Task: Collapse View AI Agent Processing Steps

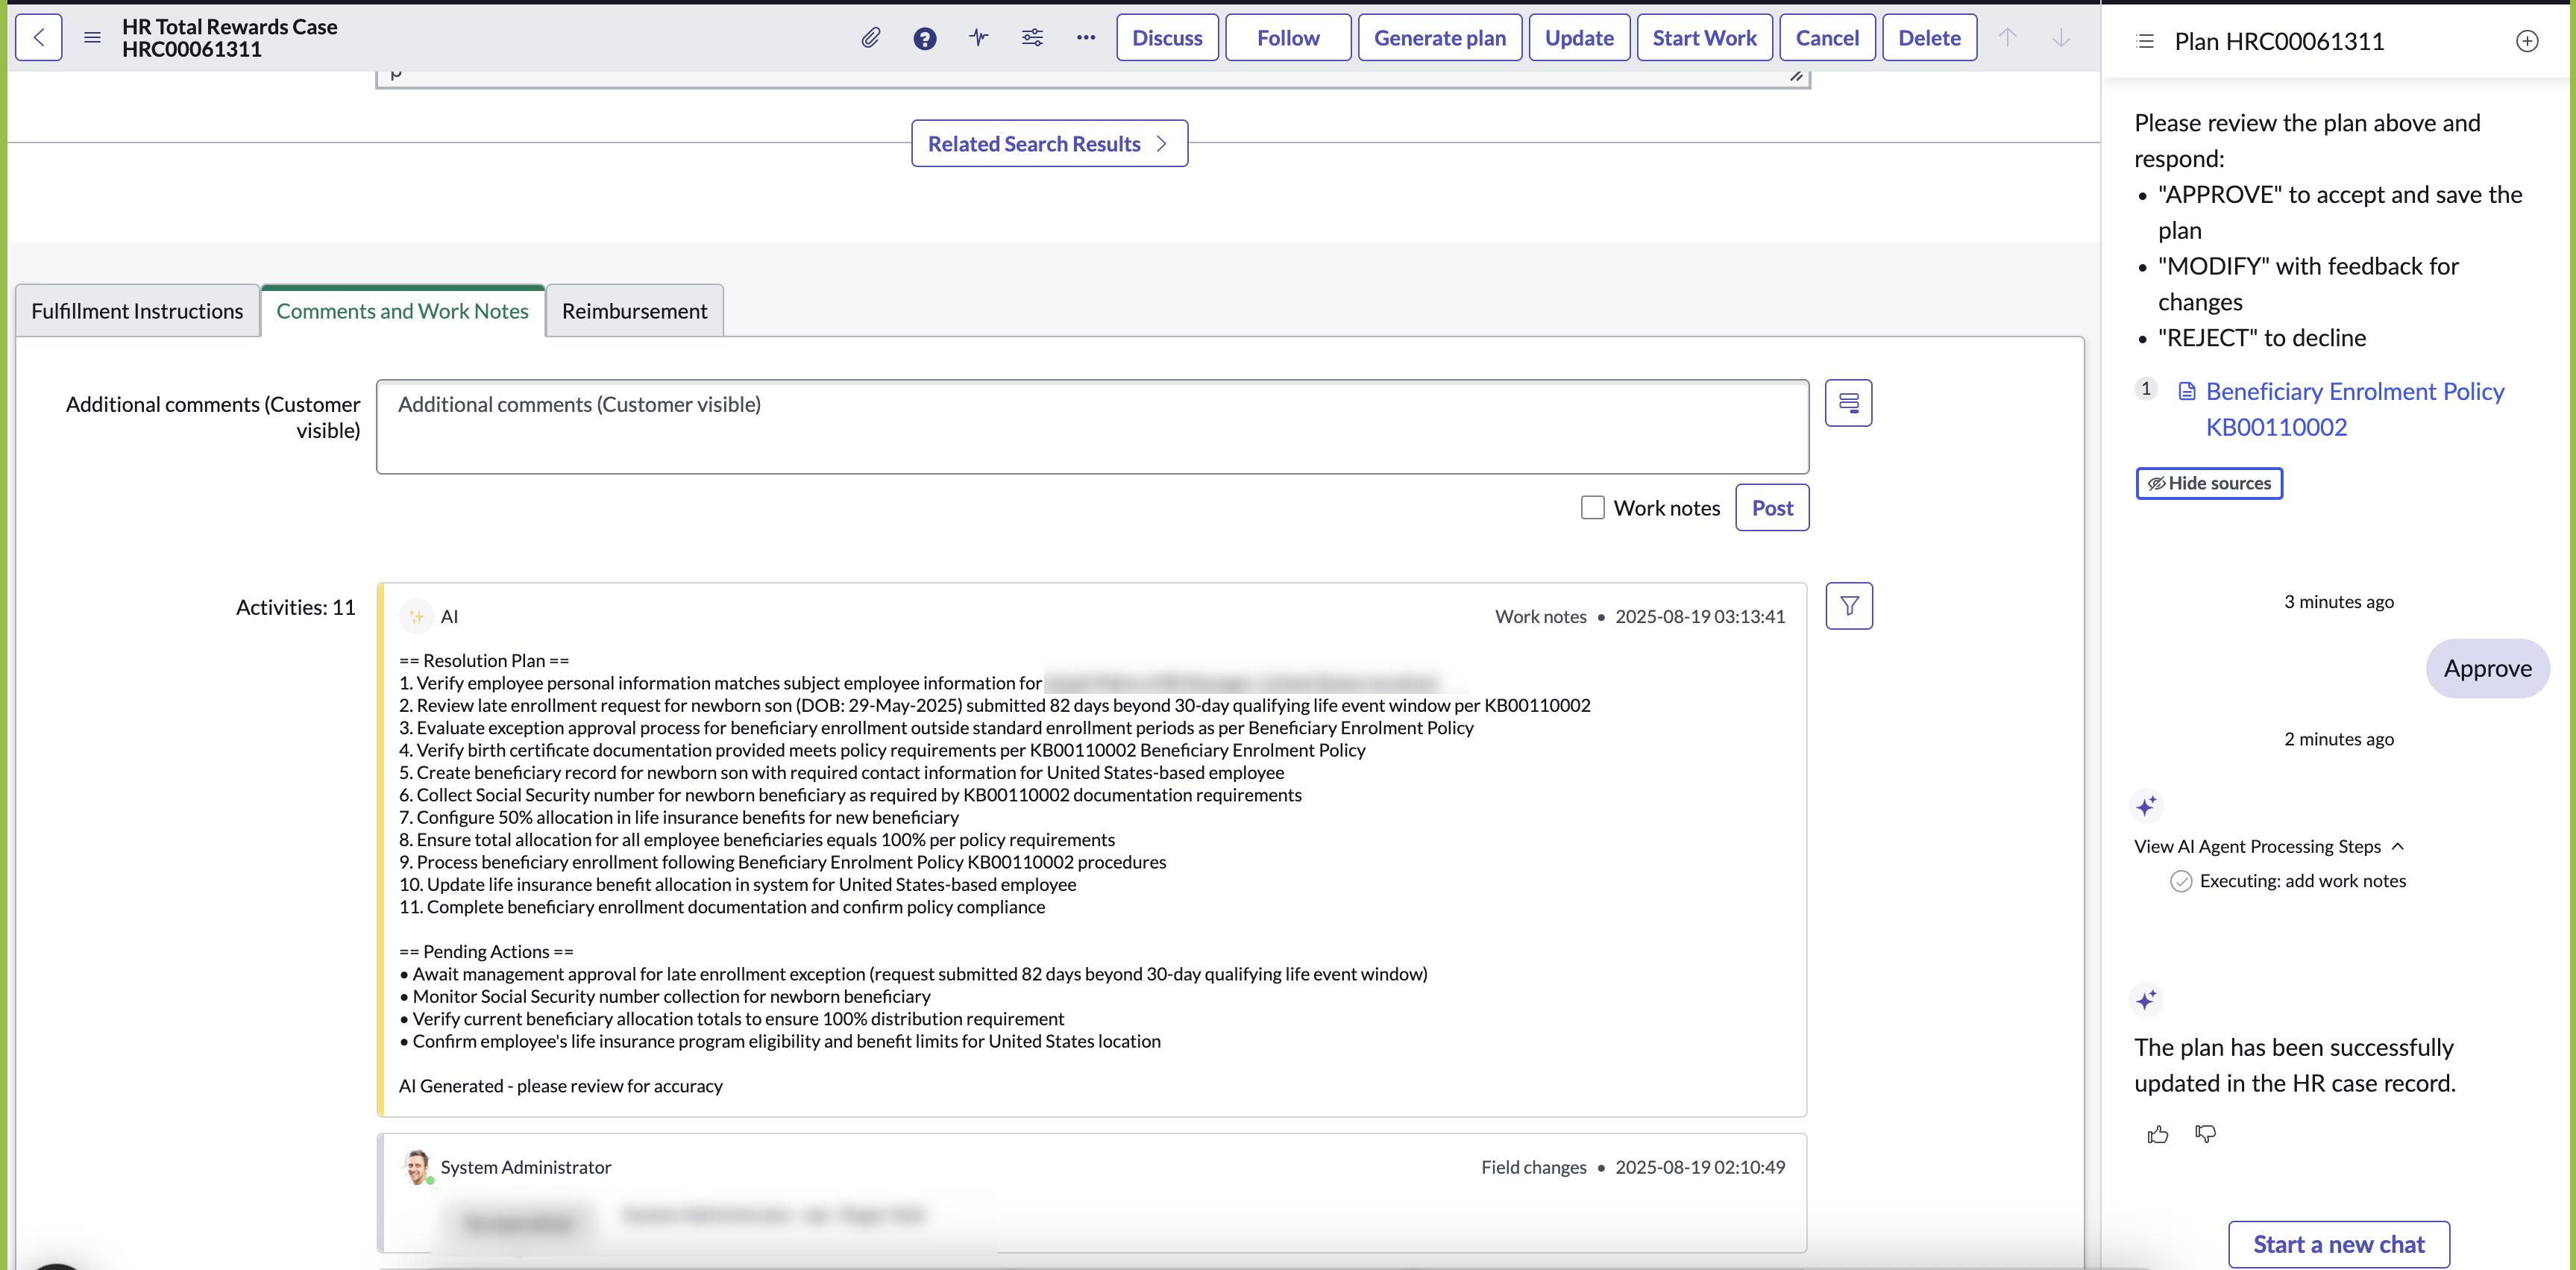Action: coord(2268,847)
